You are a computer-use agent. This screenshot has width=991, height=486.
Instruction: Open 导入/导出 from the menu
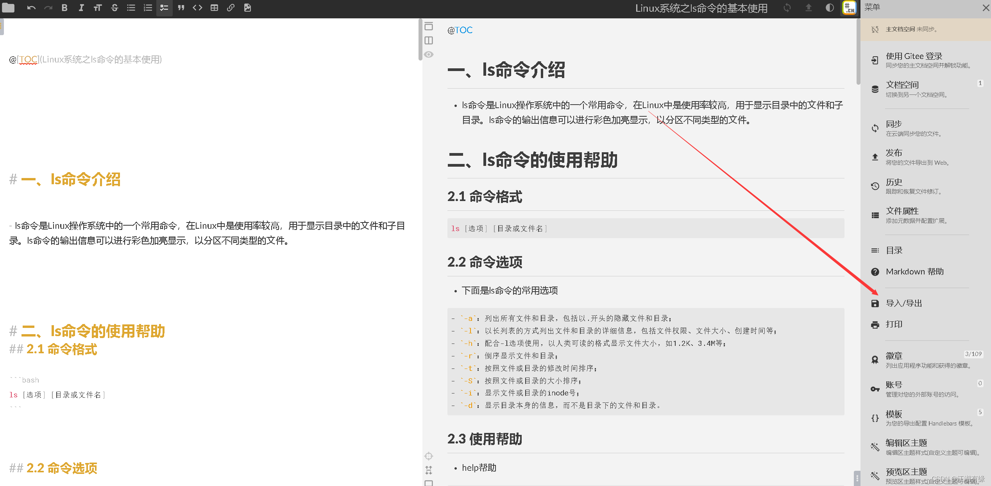point(925,303)
